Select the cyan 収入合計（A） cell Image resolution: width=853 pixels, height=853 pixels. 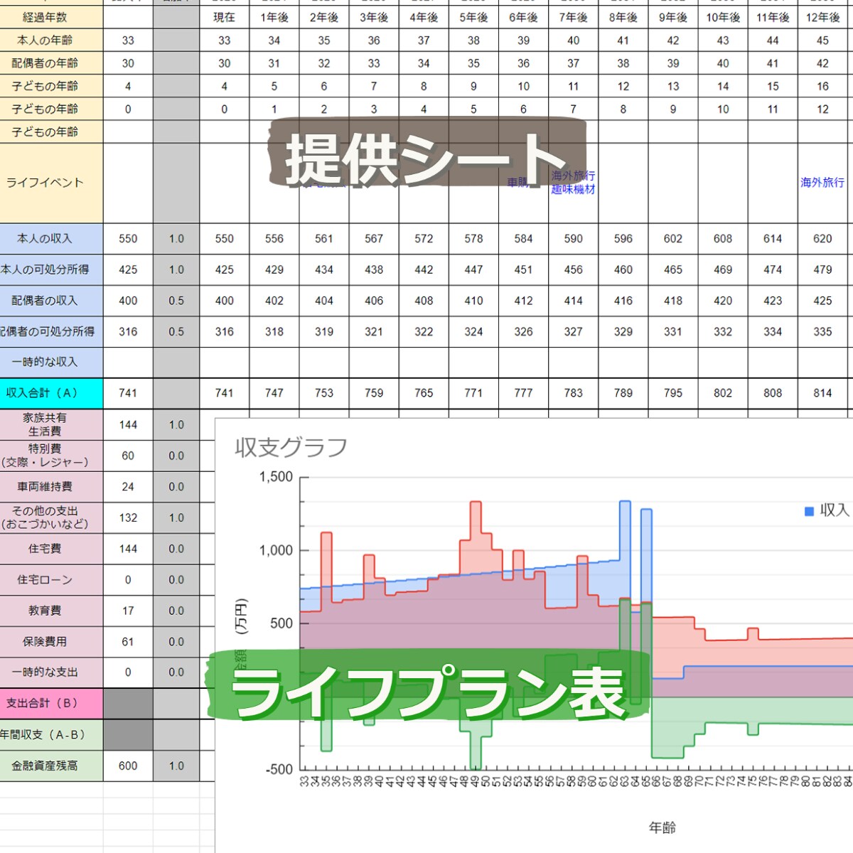pos(51,393)
